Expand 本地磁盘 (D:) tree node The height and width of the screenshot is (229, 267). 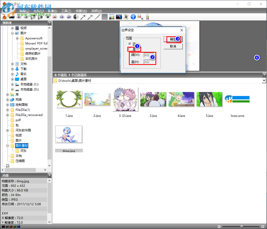(13, 89)
